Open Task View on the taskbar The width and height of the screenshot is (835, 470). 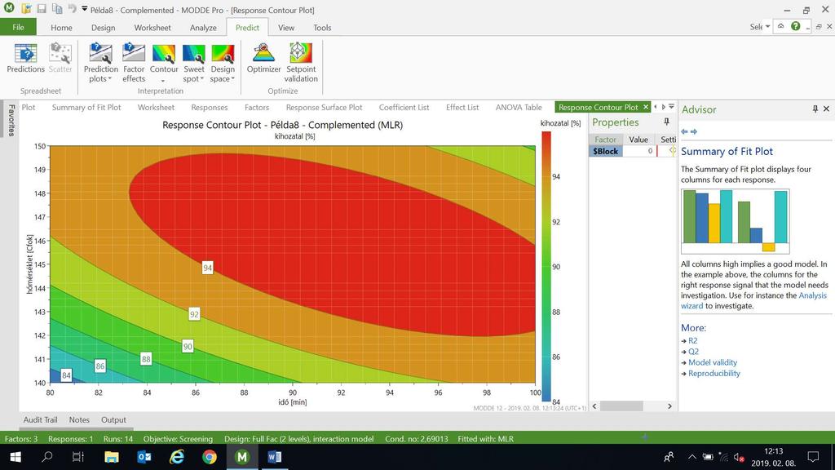(78, 457)
